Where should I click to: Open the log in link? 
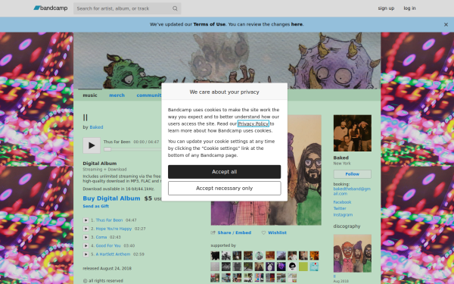click(x=409, y=8)
